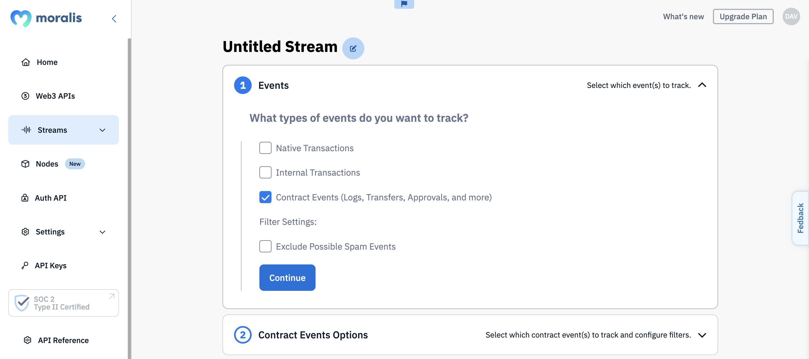Click the Home house icon

[x=26, y=62]
